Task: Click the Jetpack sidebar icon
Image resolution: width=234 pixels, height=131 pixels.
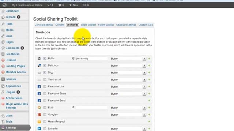Action: pyautogui.click(x=3, y=17)
